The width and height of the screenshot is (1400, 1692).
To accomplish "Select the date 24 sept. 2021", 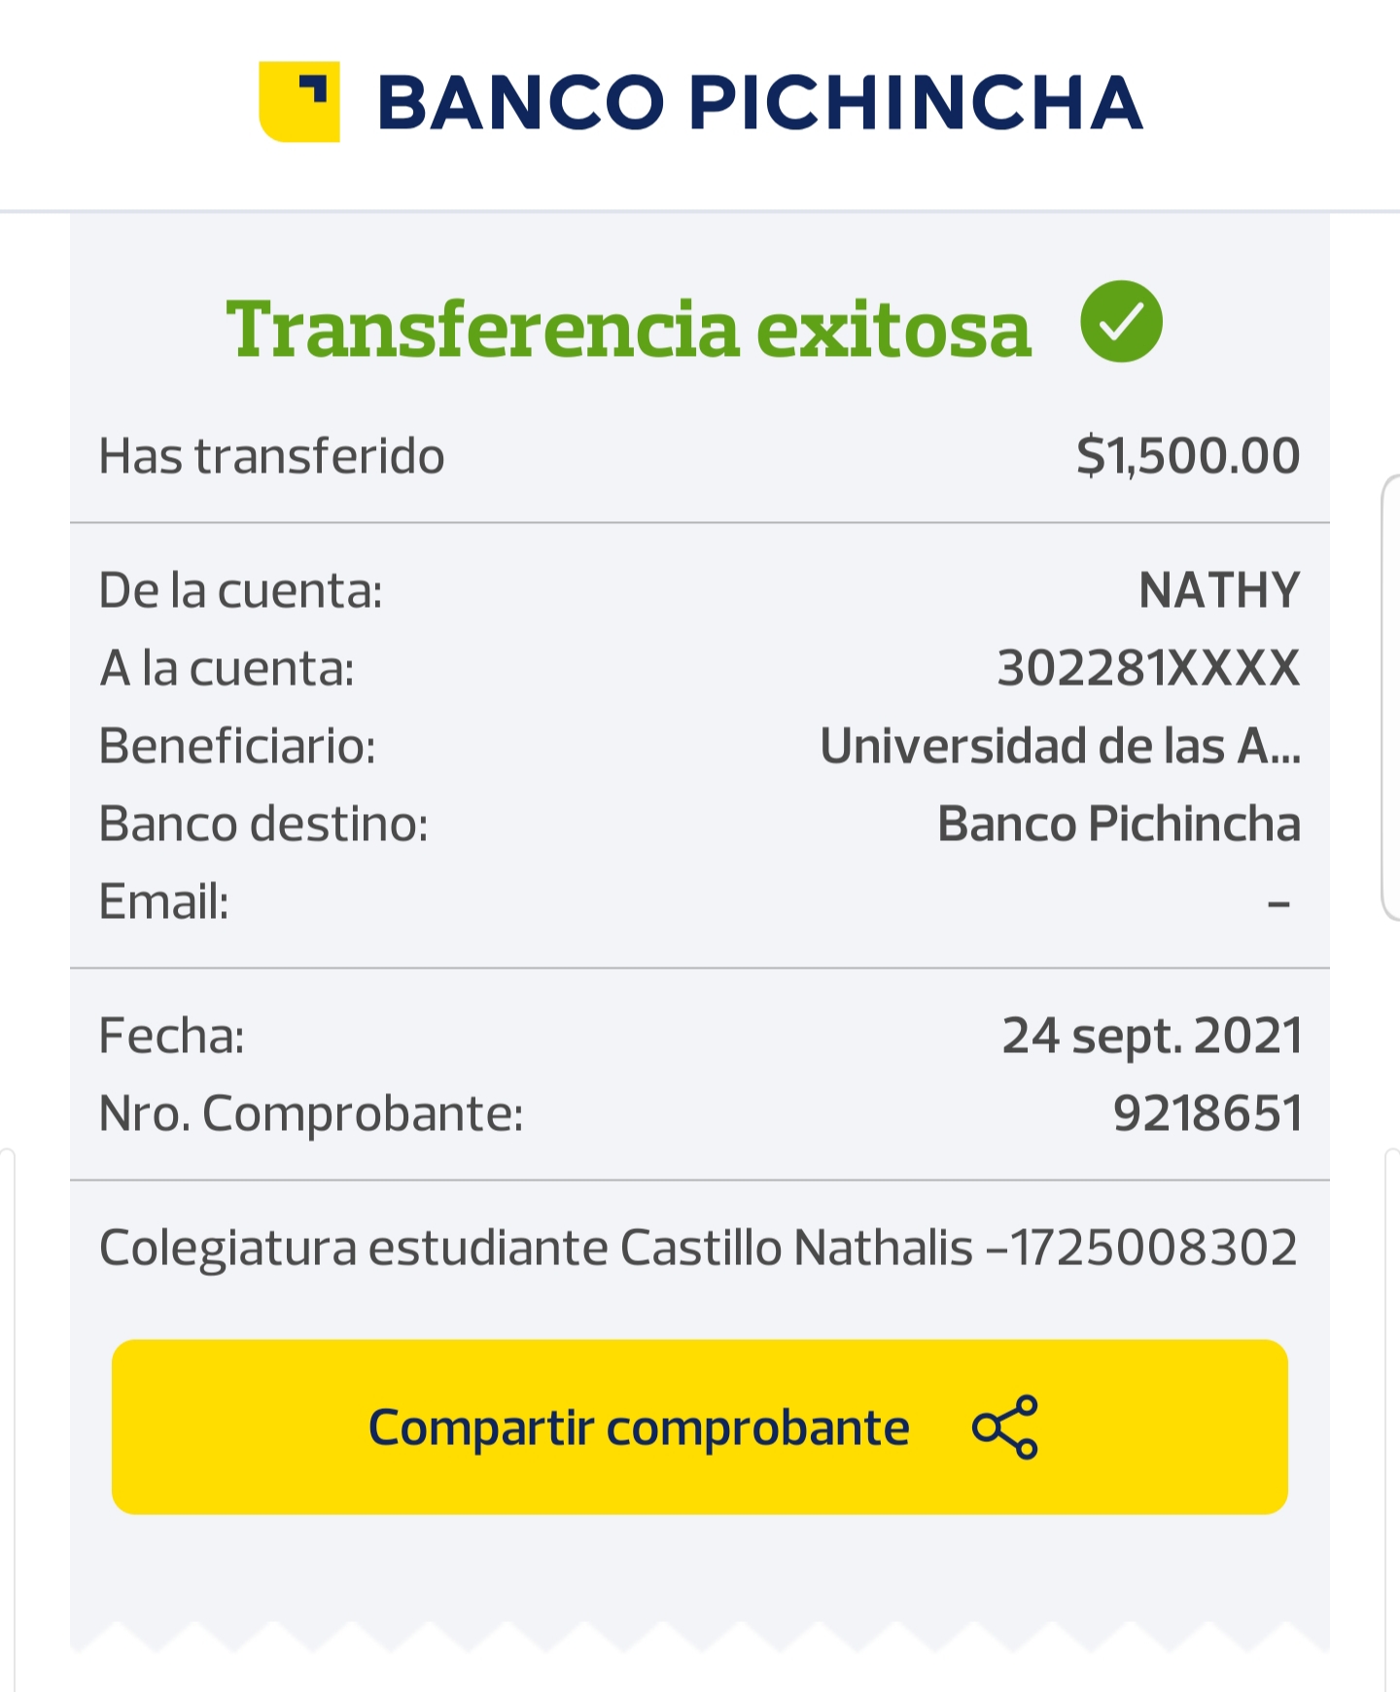I will pyautogui.click(x=1152, y=1036).
